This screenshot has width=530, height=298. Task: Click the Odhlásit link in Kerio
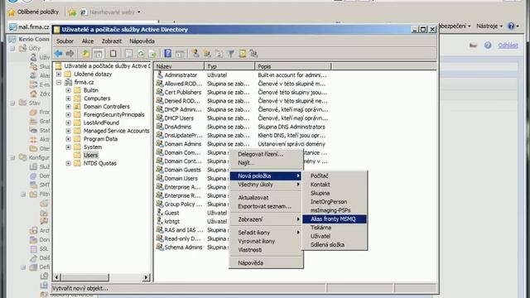coord(508,46)
